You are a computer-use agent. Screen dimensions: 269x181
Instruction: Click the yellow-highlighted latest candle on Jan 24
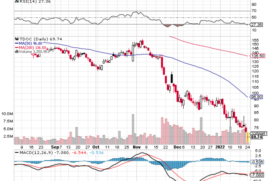[x=248, y=137]
